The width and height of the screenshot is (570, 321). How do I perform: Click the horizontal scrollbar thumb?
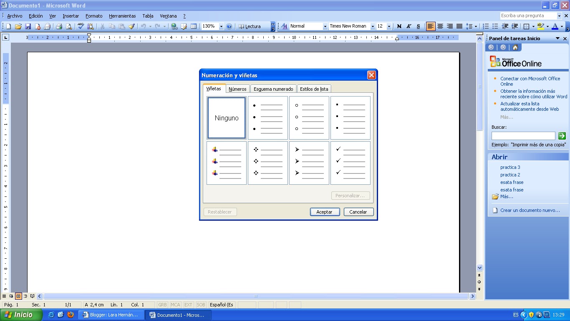tap(256, 296)
